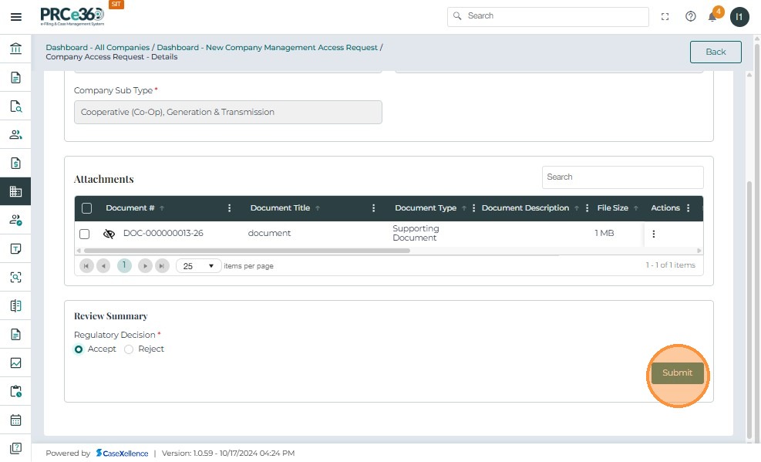Open Document Type column options menu

coord(473,208)
